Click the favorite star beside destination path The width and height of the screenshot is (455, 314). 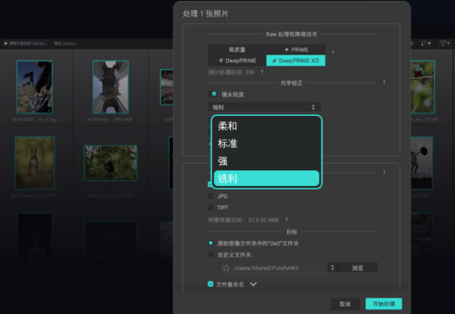tap(226, 268)
